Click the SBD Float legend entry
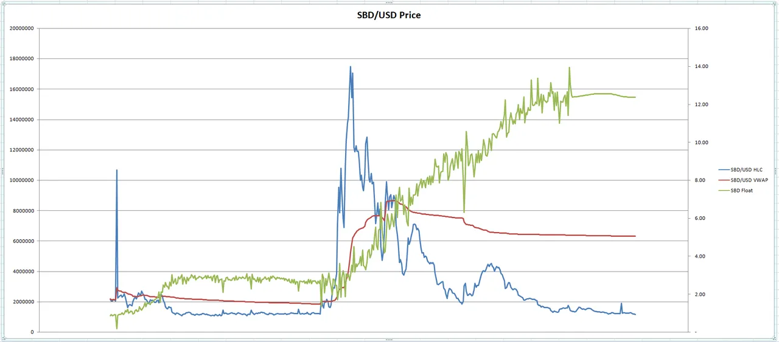This screenshot has height=342, width=779. tap(735, 191)
